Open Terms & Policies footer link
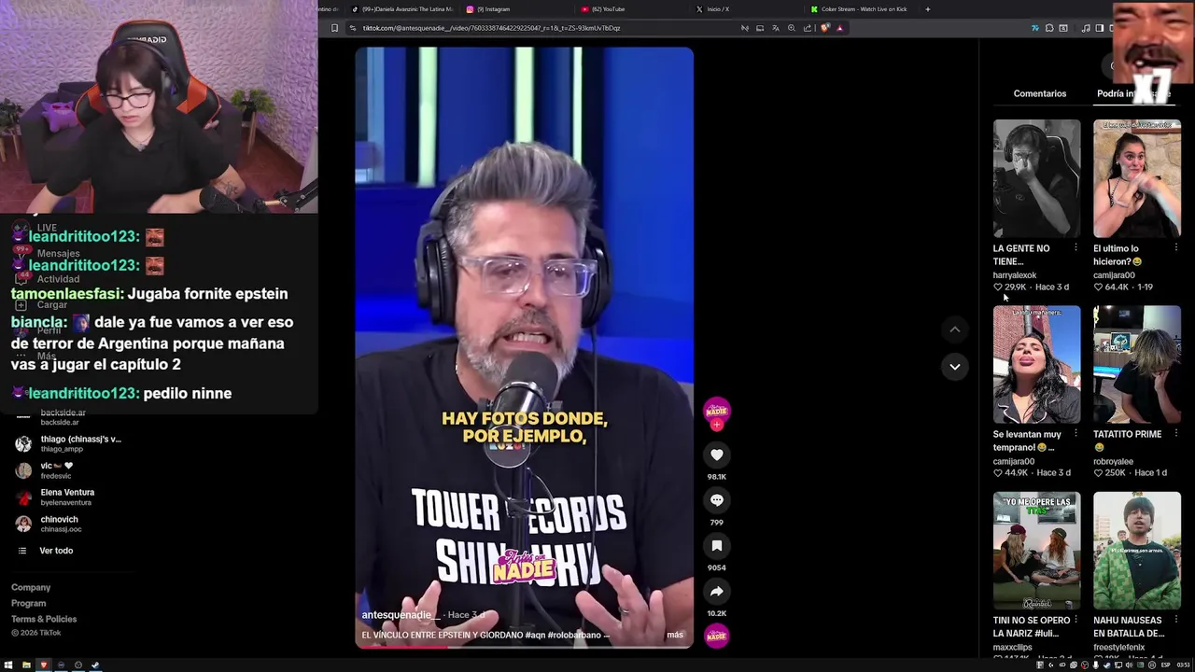The height and width of the screenshot is (672, 1195). coord(44,620)
